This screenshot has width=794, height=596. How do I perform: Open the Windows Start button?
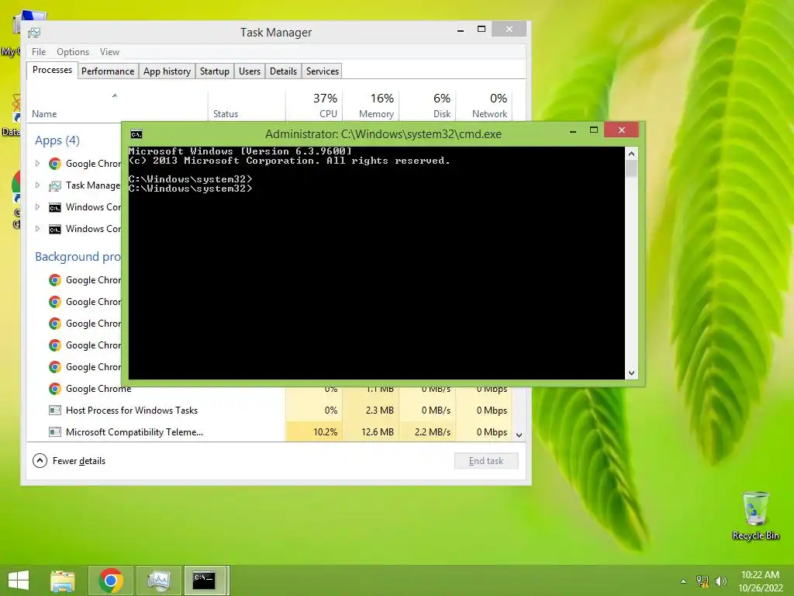point(19,580)
